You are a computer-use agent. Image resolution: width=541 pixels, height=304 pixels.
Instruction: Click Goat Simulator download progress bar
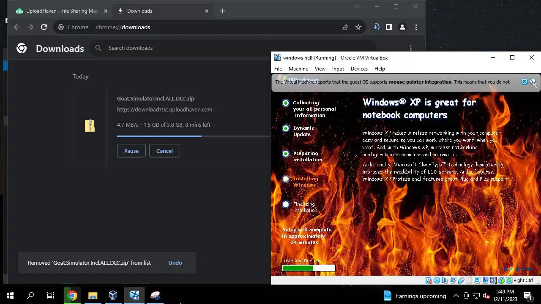click(194, 136)
